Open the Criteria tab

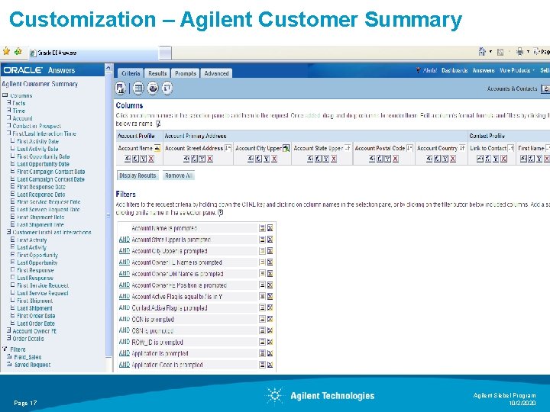(130, 73)
